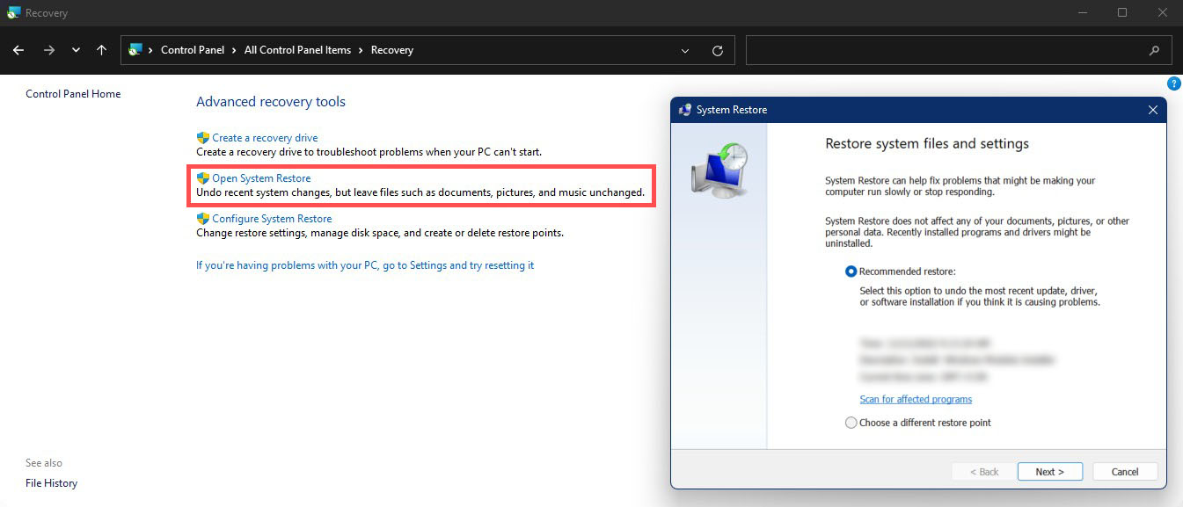The width and height of the screenshot is (1183, 507).
Task: Open the address bar history dropdown
Action: 685,51
